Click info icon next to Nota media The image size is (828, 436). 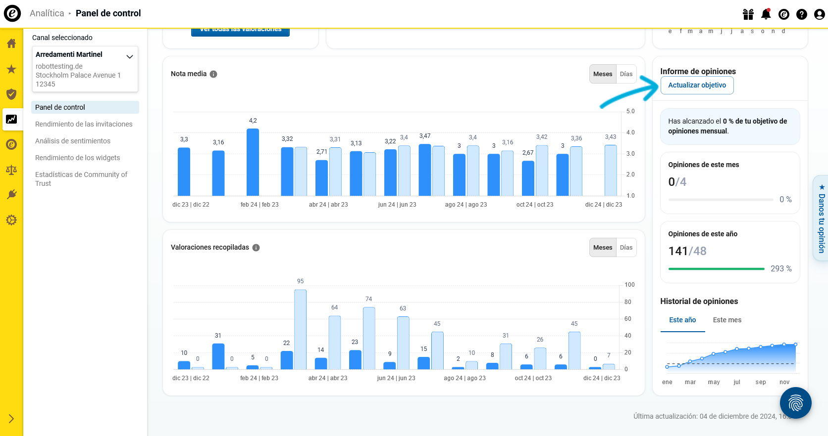[x=213, y=74]
